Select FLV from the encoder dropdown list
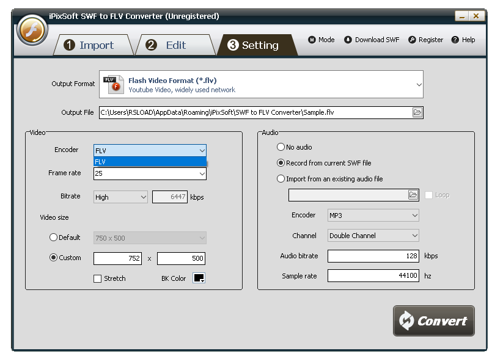Image resolution: width=503 pixels, height=359 pixels. (x=150, y=162)
